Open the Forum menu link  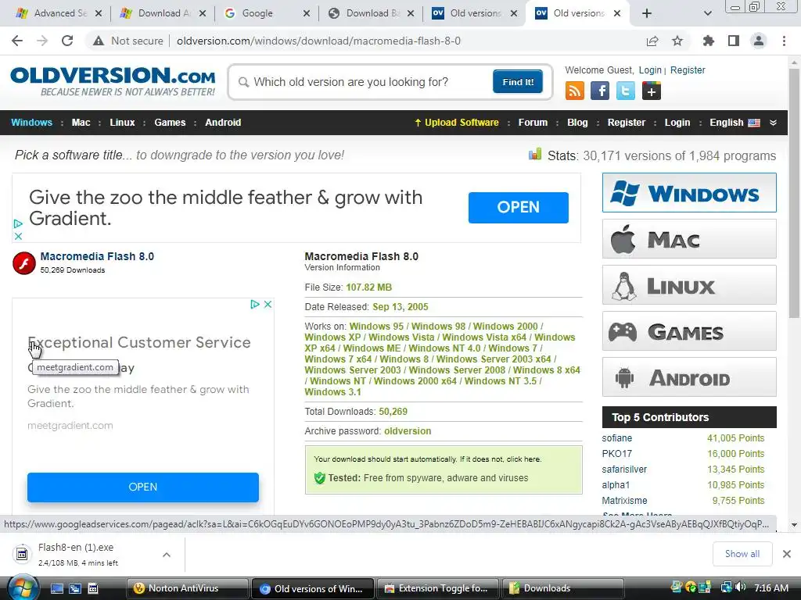(533, 123)
